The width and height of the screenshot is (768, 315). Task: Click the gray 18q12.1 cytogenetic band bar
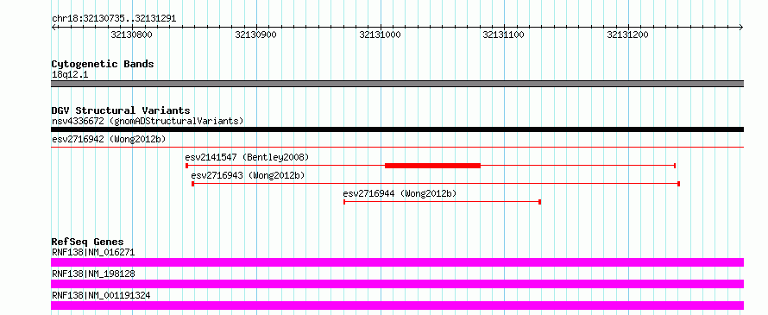(397, 84)
